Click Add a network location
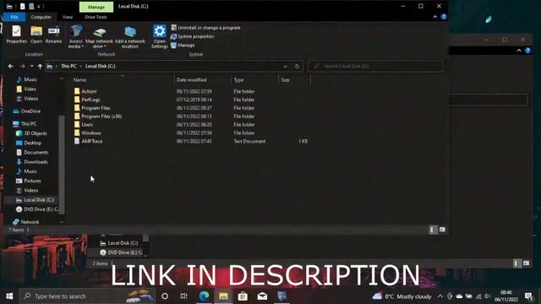 click(x=129, y=37)
